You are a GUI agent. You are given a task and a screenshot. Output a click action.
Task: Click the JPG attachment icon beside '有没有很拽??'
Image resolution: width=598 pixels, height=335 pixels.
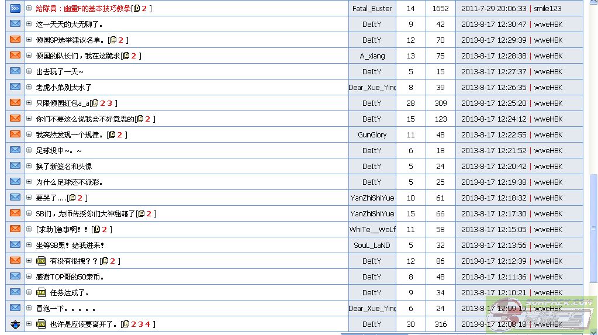[x=41, y=261]
